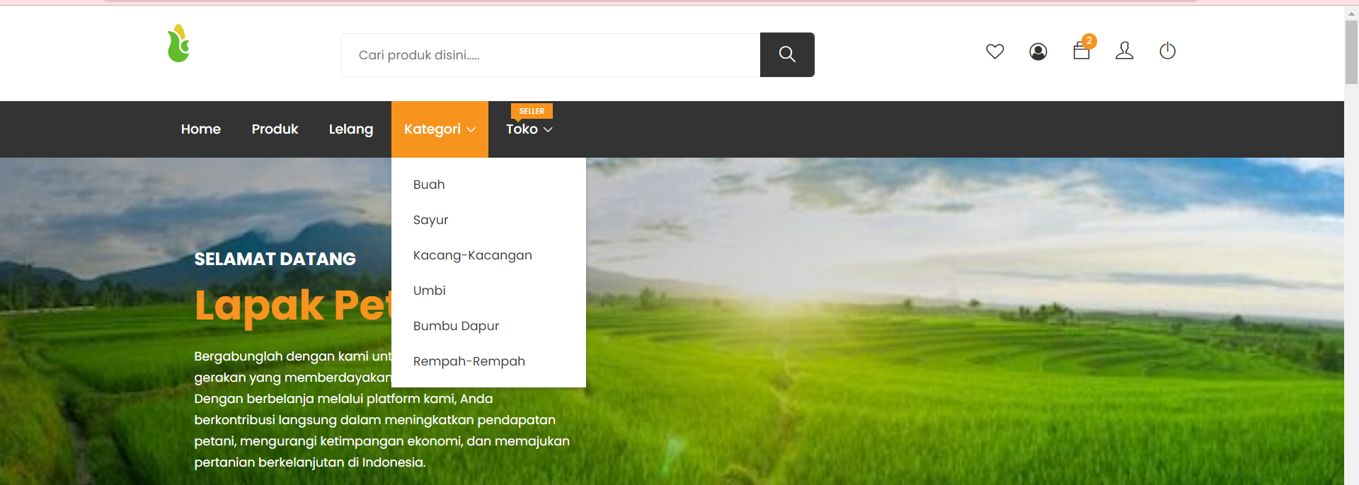This screenshot has width=1359, height=485.
Task: Open the Produk page from navbar
Action: (x=275, y=129)
